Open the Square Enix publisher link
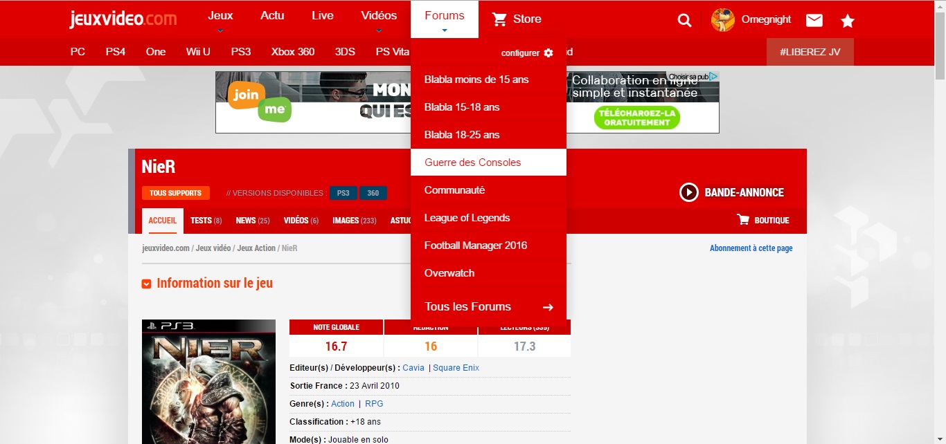This screenshot has width=946, height=444. 456,368
